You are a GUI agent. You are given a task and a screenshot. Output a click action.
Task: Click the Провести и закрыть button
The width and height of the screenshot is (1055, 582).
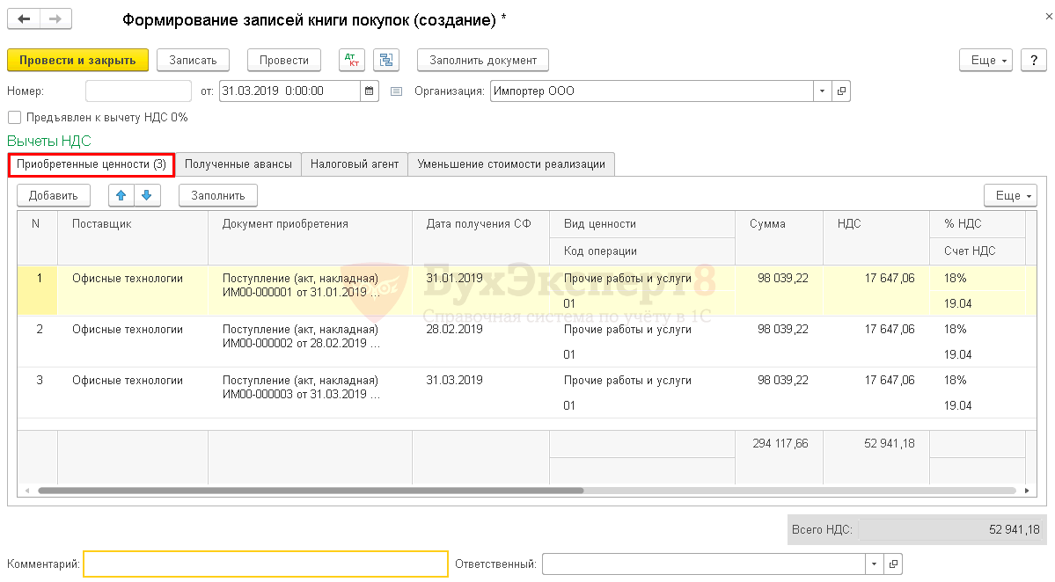pyautogui.click(x=77, y=60)
